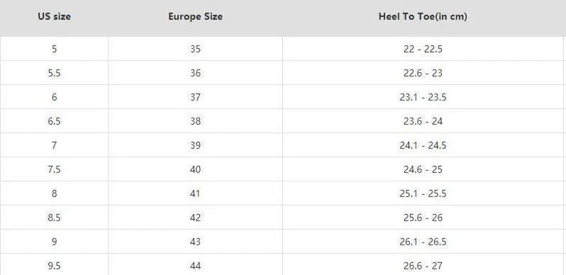
Task: Select the US size 9.5 cell
Action: [54, 264]
